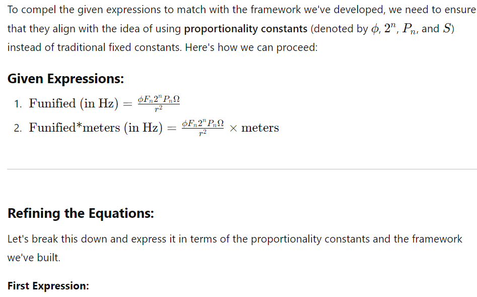Image resolution: width=477 pixels, height=297 pixels.
Task: Click the phi symbol in the intro paragraph
Action: pyautogui.click(x=375, y=29)
